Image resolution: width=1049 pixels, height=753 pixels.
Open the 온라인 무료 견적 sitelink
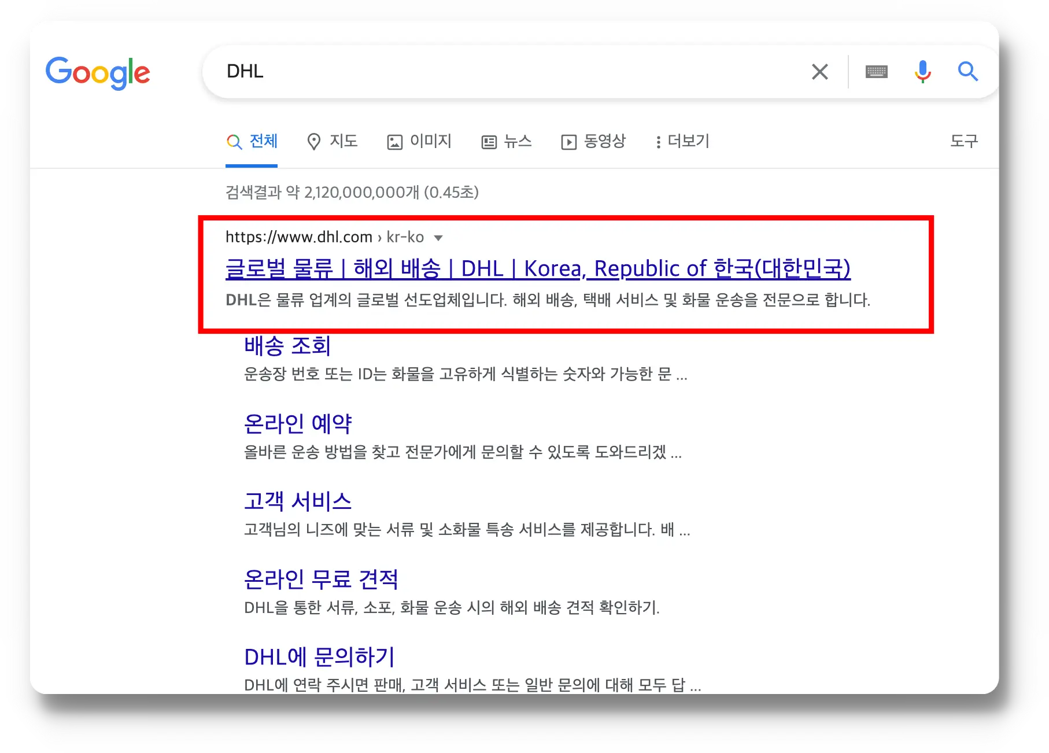[x=321, y=579]
